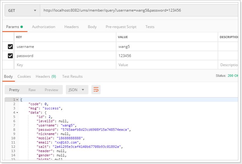Switch response view to Preview
Viewport: 242px width, 164px height.
(x=51, y=90)
